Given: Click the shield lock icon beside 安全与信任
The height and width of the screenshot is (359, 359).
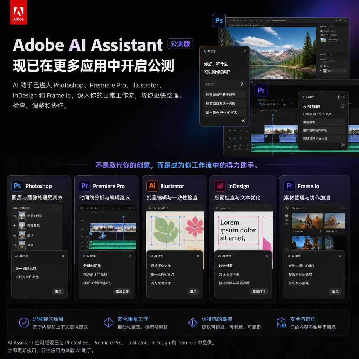Looking at the screenshot, I should [x=281, y=323].
